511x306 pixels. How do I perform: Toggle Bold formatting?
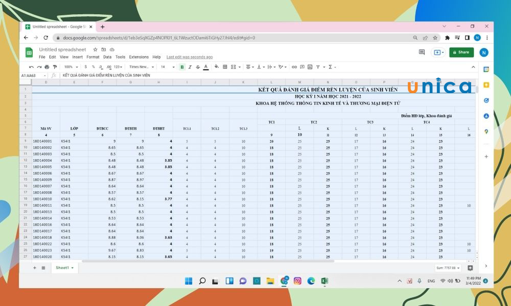click(182, 67)
